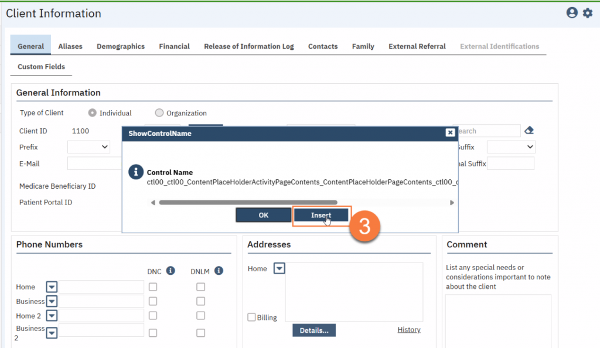Image resolution: width=600 pixels, height=348 pixels.
Task: Open the Suffix dropdown
Action: coord(510,147)
